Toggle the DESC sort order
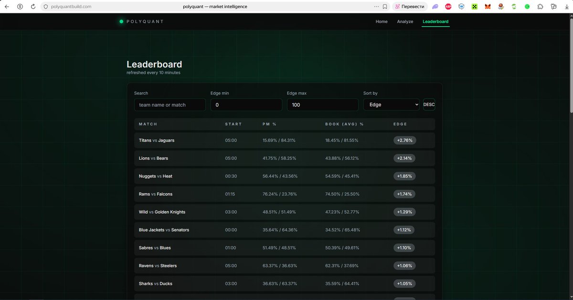Screen dimensions: 573x300 point(428,104)
